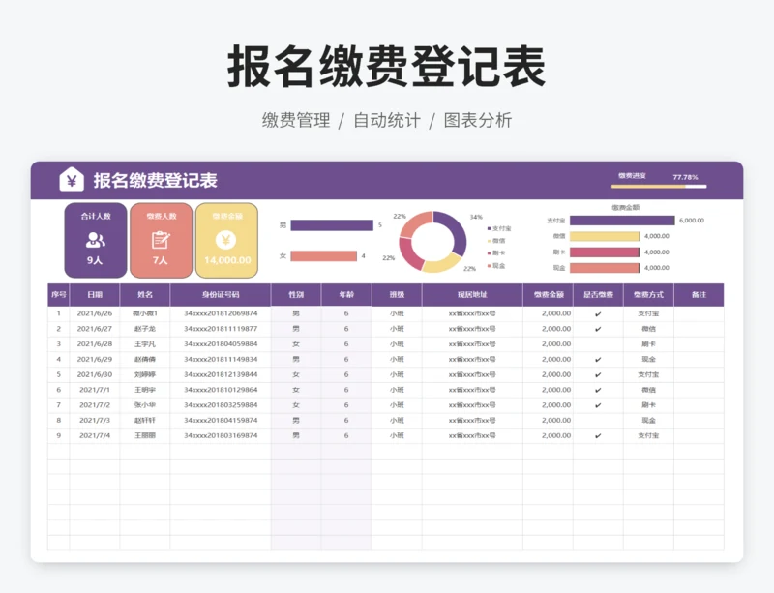The width and height of the screenshot is (774, 593).
Task: Click the notepad icon in 缴费人数 card
Action: tap(161, 240)
